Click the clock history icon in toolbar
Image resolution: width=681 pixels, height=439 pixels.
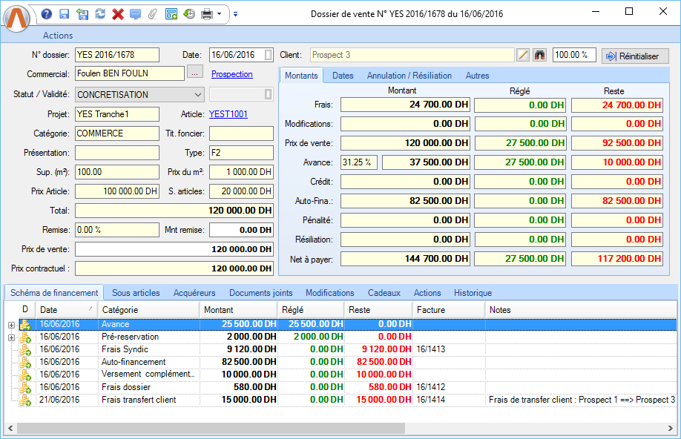click(x=189, y=14)
